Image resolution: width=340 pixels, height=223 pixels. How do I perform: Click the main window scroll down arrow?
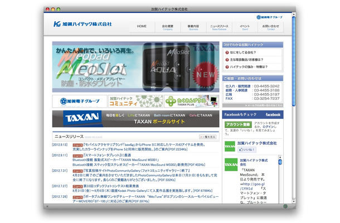pos(294,201)
